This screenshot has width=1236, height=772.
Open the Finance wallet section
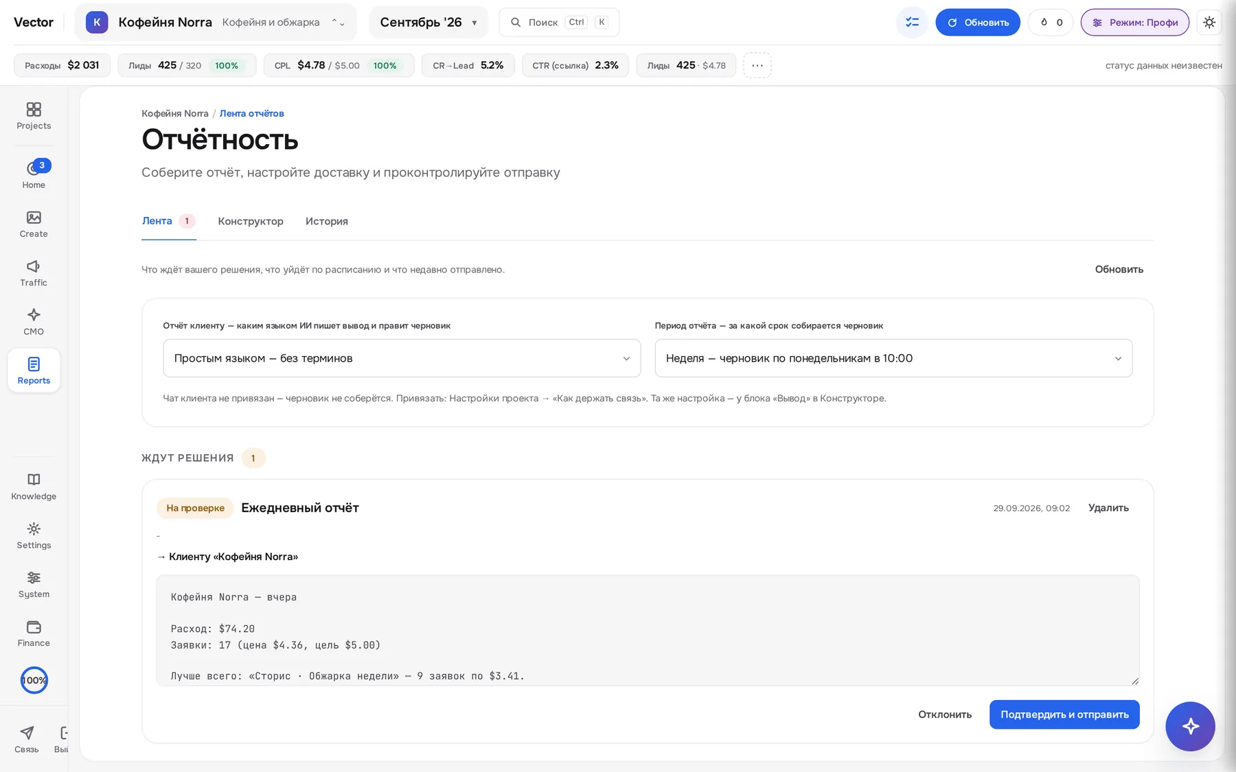tap(34, 633)
